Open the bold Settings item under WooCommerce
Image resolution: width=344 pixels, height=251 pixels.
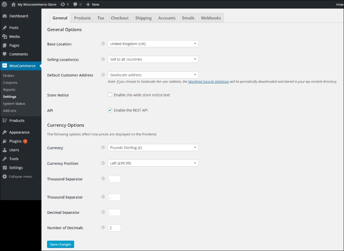10,97
